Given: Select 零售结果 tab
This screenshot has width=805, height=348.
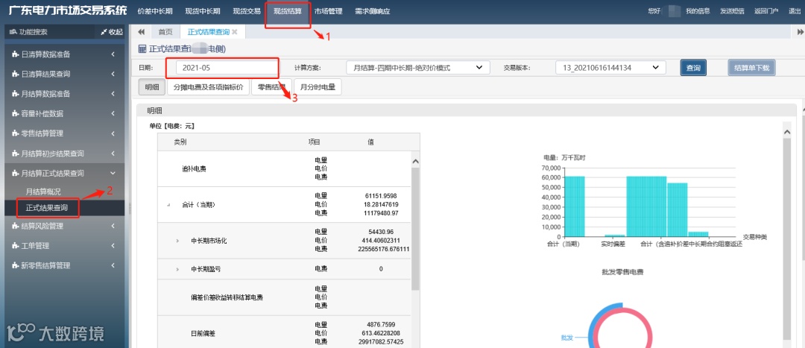Looking at the screenshot, I should (271, 87).
